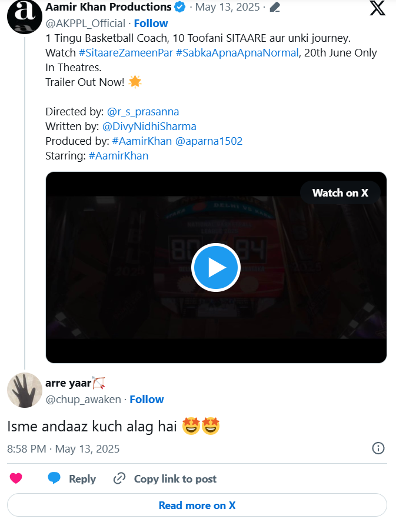Screen dimensions: 396x522
Task: Open the @r_s_prasanna profile mention
Action: tap(143, 112)
